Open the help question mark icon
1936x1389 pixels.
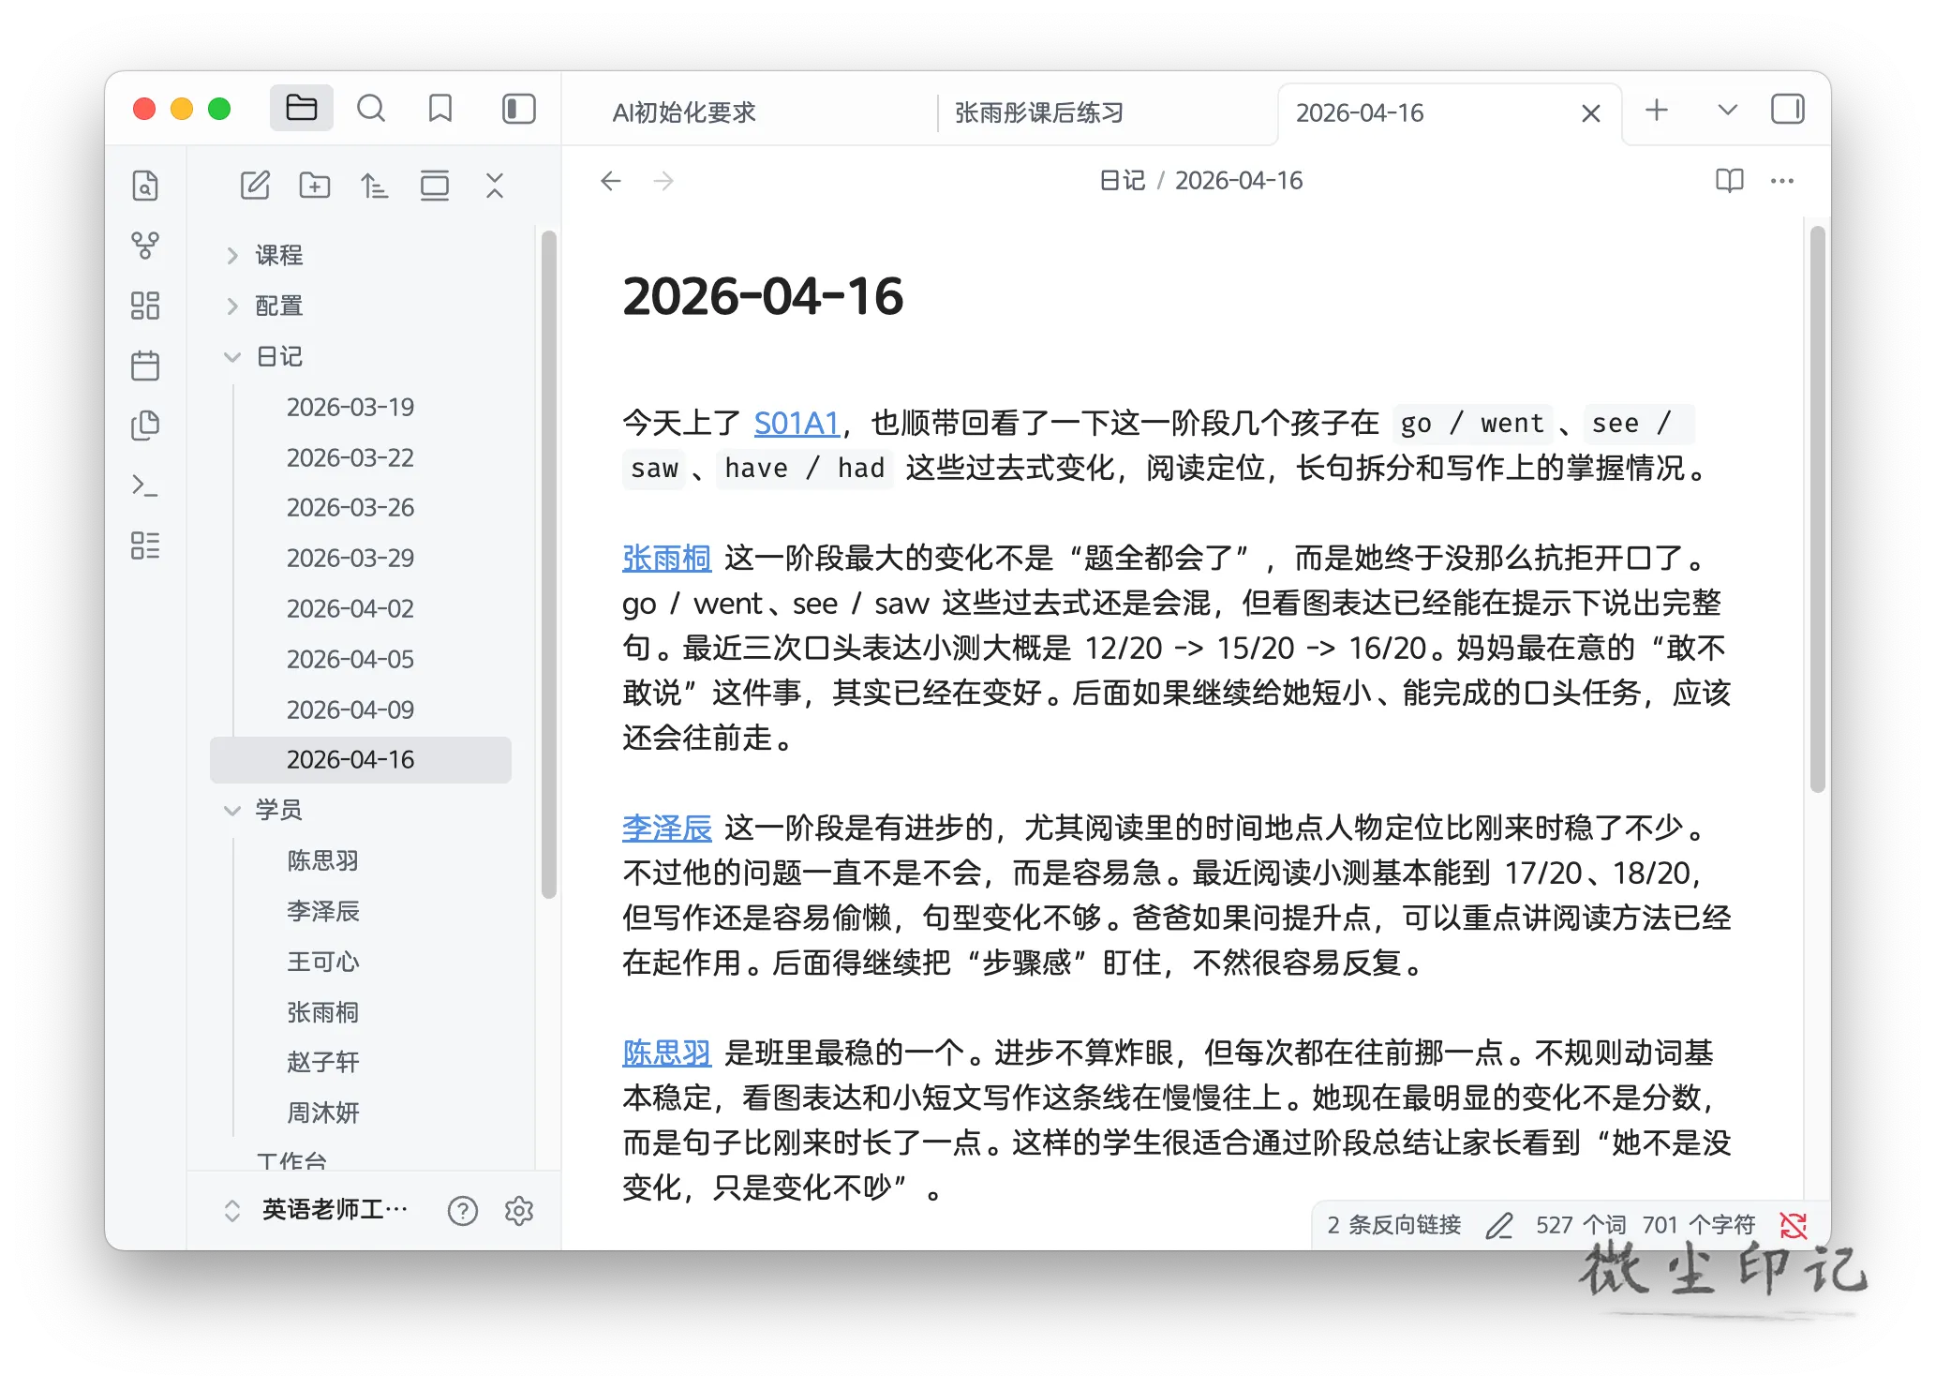463,1211
